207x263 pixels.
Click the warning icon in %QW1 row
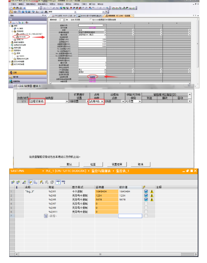click(x=152, y=191)
